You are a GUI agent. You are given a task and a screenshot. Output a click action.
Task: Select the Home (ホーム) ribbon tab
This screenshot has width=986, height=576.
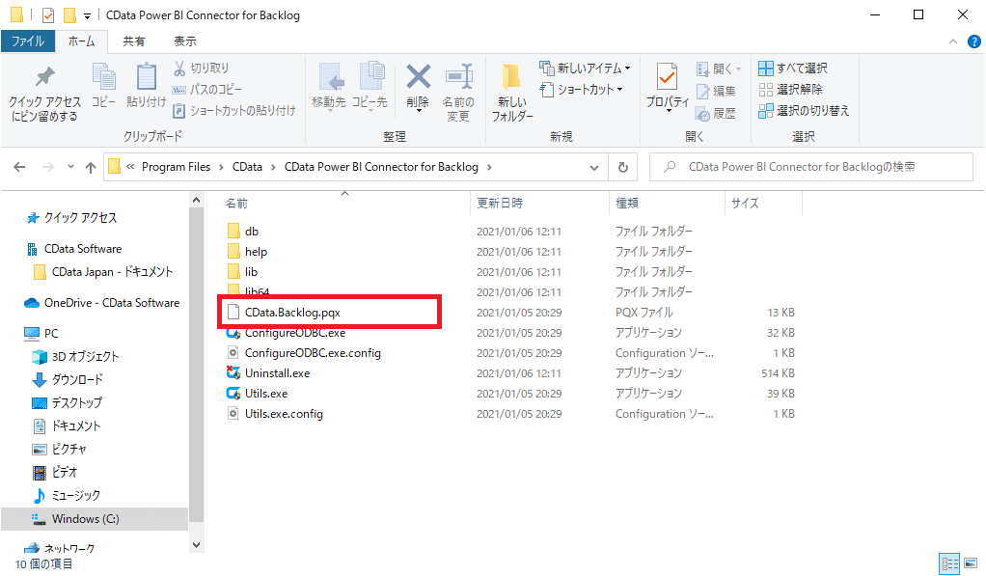[82, 41]
